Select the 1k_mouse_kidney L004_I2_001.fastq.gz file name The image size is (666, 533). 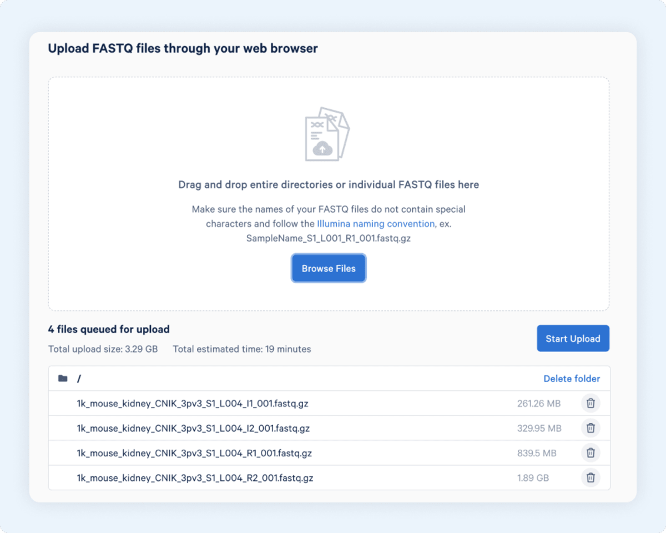click(x=193, y=428)
